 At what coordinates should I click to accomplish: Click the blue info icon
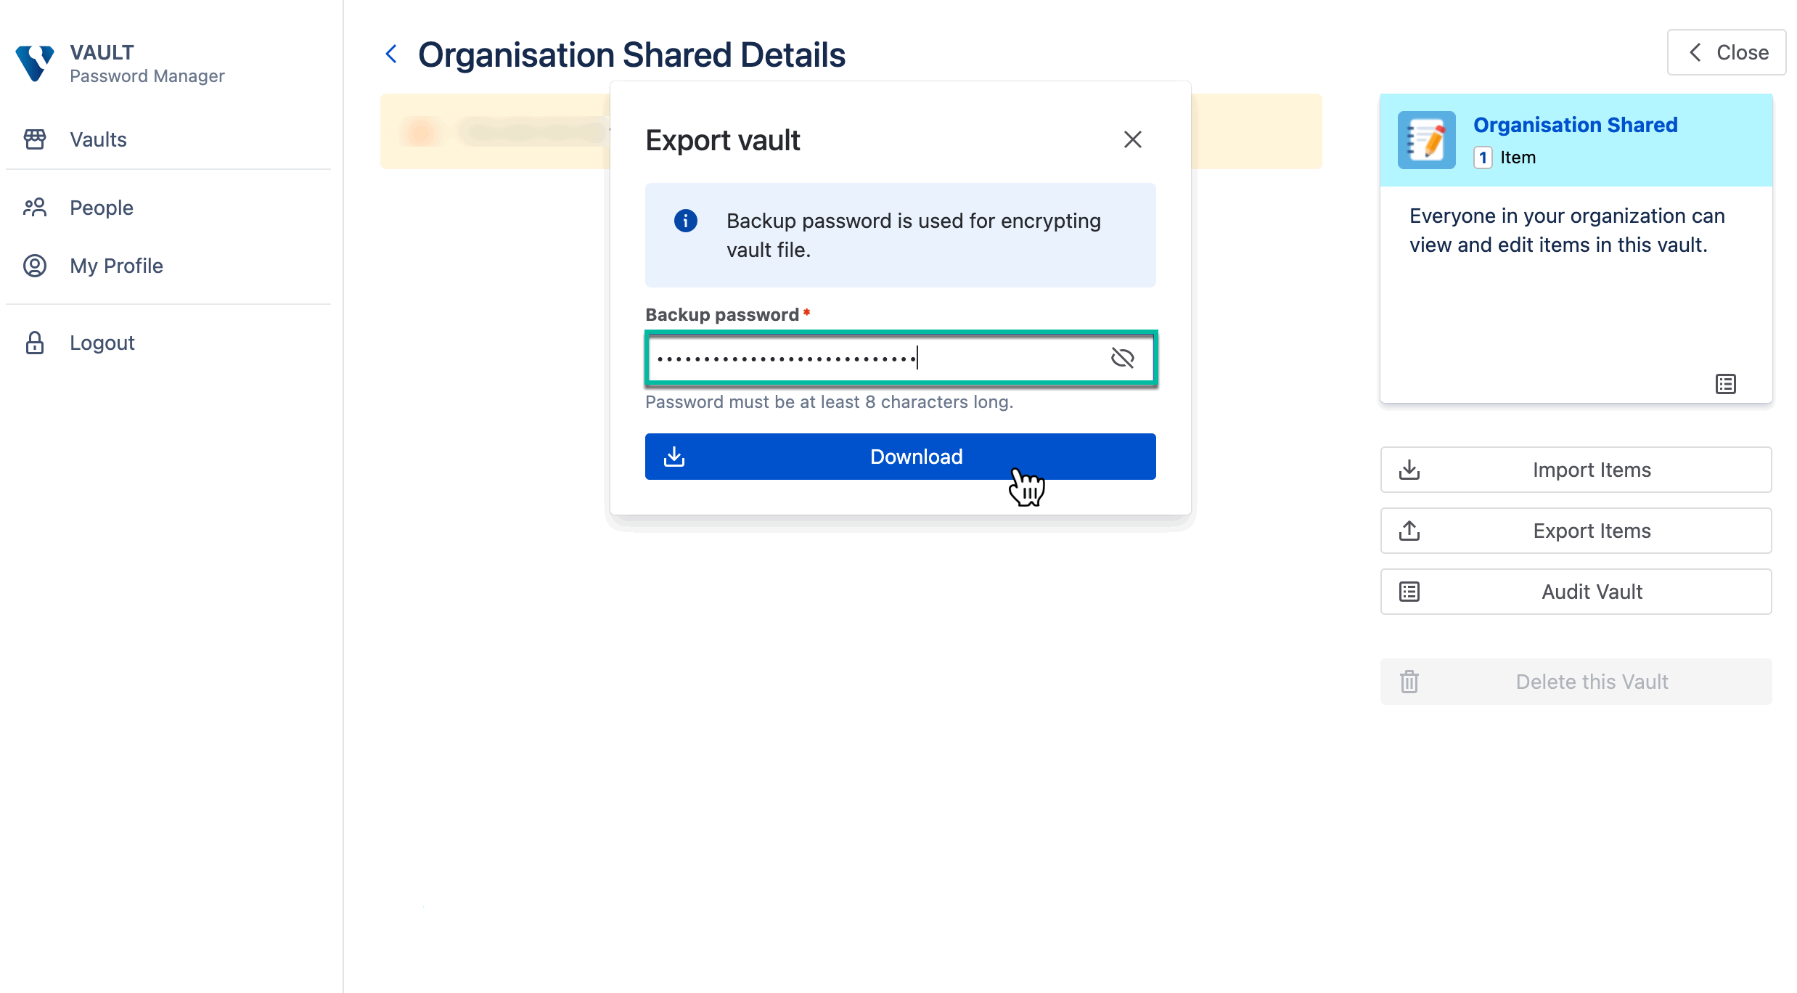(x=685, y=221)
